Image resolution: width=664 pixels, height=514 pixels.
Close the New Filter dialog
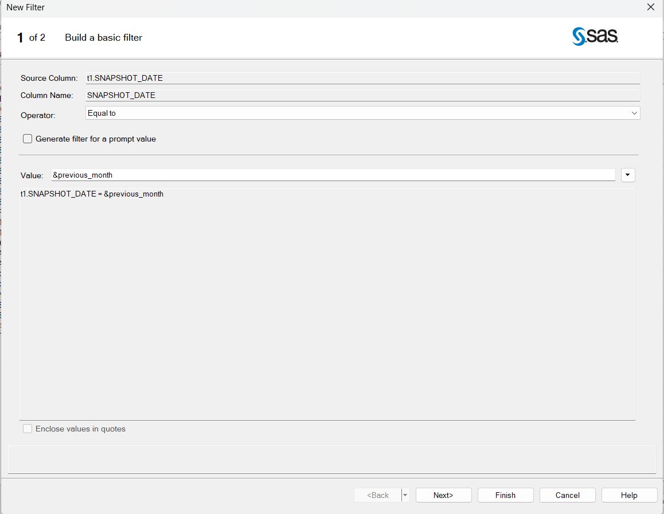[650, 7]
